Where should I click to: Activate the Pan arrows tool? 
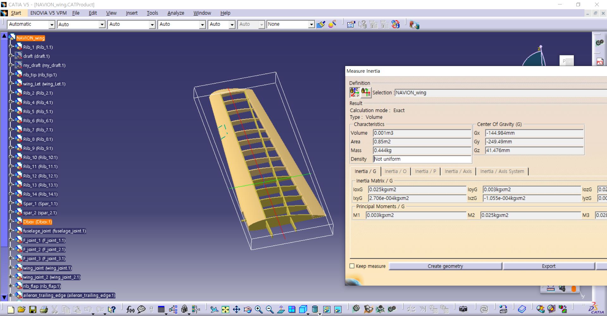coord(236,309)
